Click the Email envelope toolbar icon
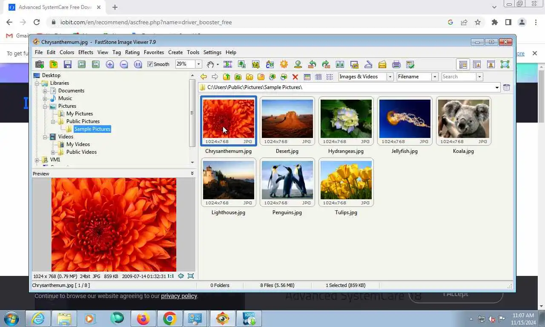The image size is (545, 327). pyautogui.click(x=382, y=64)
